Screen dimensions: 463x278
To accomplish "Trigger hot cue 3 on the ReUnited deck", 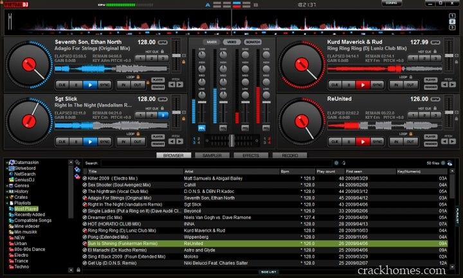I will [435, 116].
